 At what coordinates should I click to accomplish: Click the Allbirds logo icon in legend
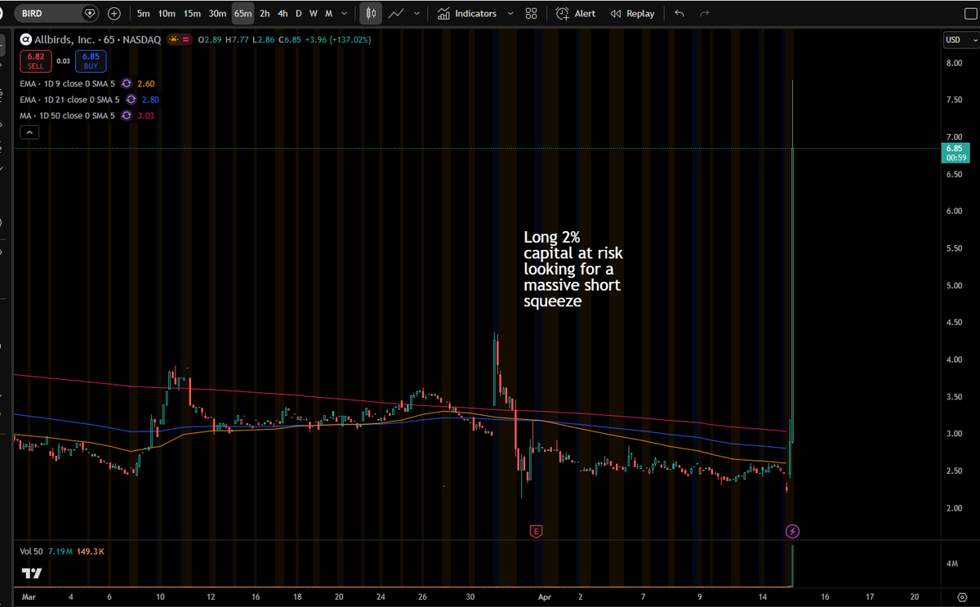[26, 39]
